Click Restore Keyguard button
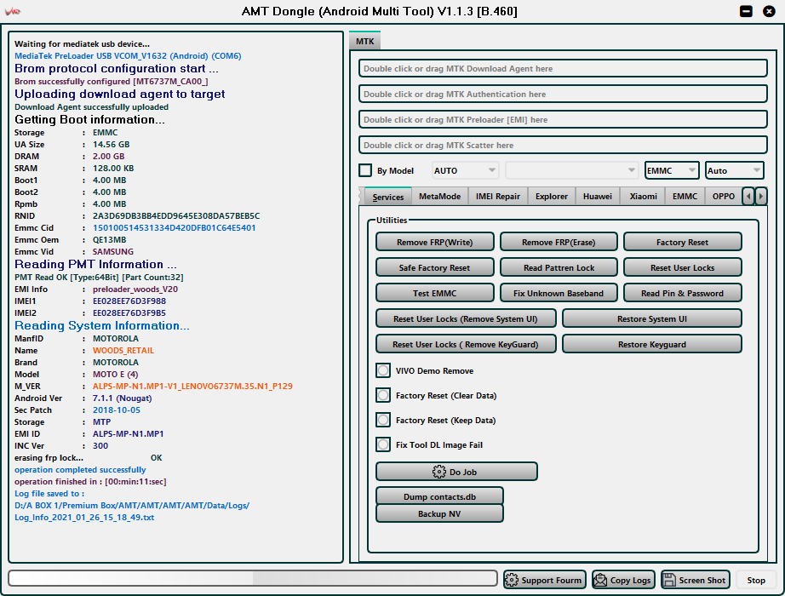The width and height of the screenshot is (785, 596). pos(652,344)
